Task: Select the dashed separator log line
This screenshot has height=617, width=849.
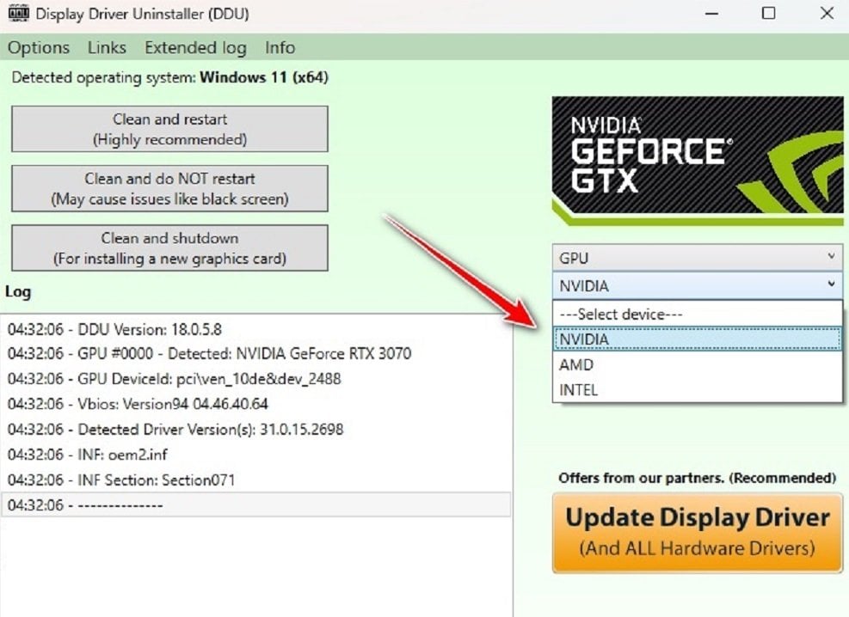Action: 255,505
